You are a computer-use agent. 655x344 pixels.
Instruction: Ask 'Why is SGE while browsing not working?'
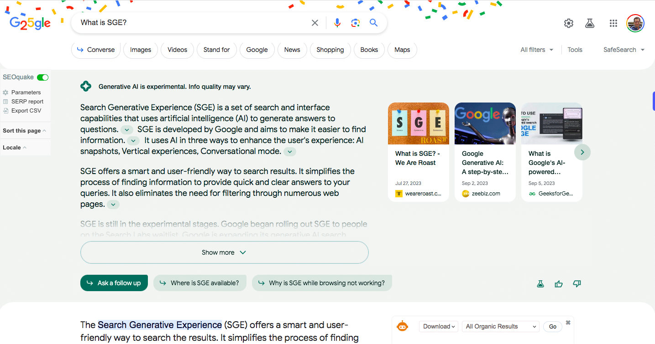tap(322, 283)
